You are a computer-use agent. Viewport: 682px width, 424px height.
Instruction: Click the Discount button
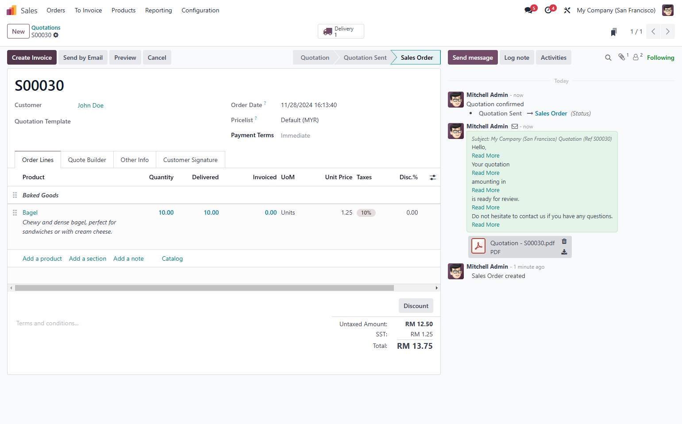pos(416,306)
